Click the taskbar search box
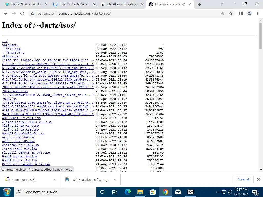Viewport: 263px width, 197px height. 55,192
